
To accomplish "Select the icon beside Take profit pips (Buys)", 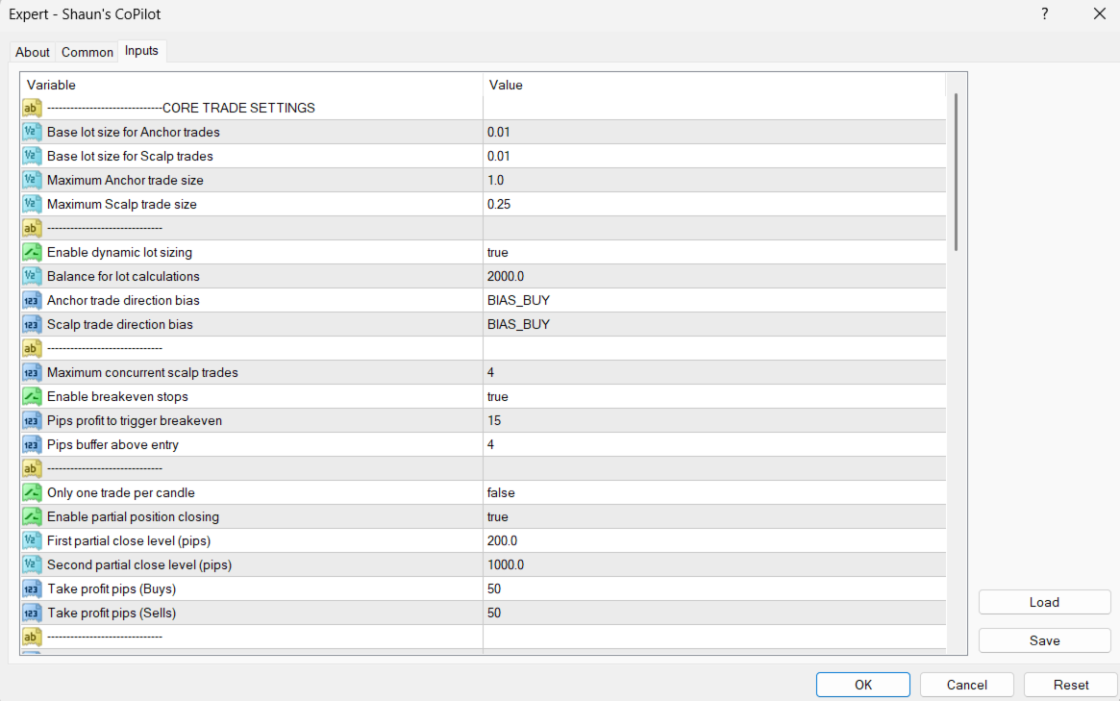I will point(32,588).
